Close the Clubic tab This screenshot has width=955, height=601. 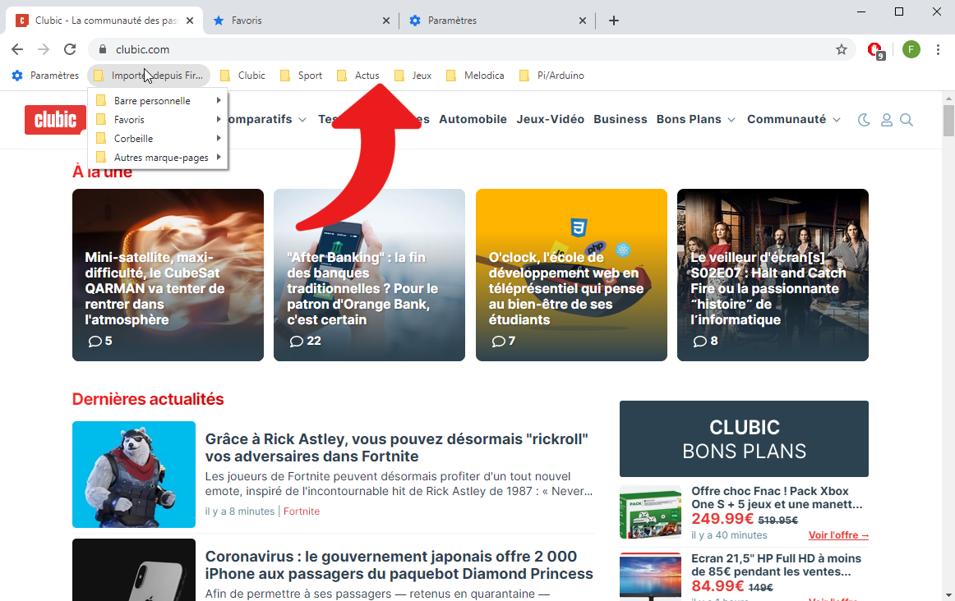point(189,21)
